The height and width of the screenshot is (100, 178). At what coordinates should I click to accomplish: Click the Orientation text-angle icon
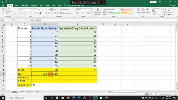click(x=55, y=10)
